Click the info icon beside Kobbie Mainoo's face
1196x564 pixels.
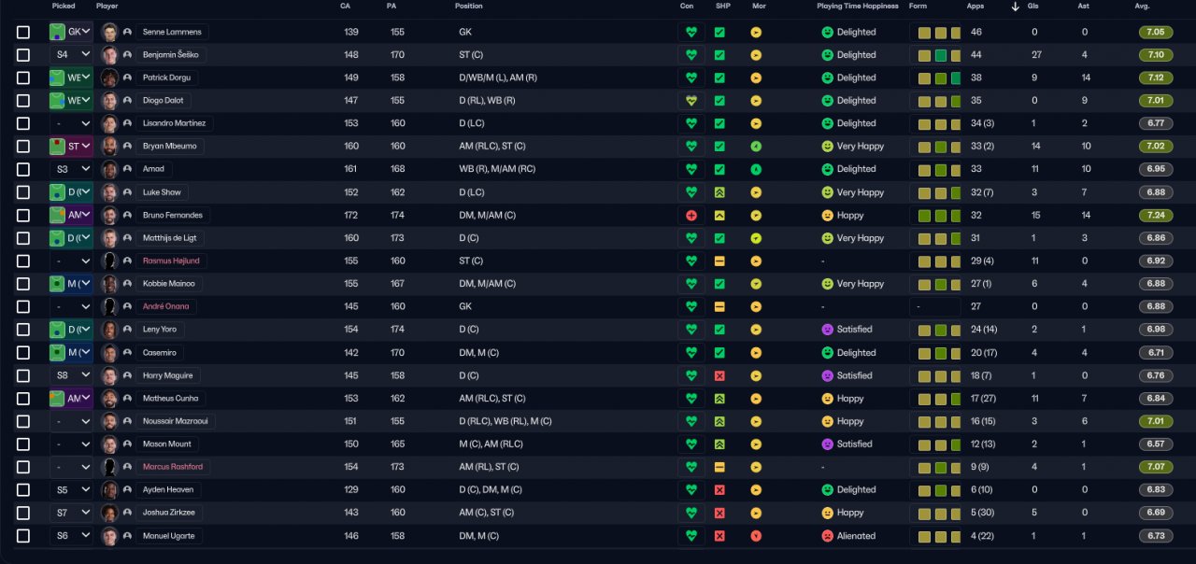pyautogui.click(x=127, y=284)
